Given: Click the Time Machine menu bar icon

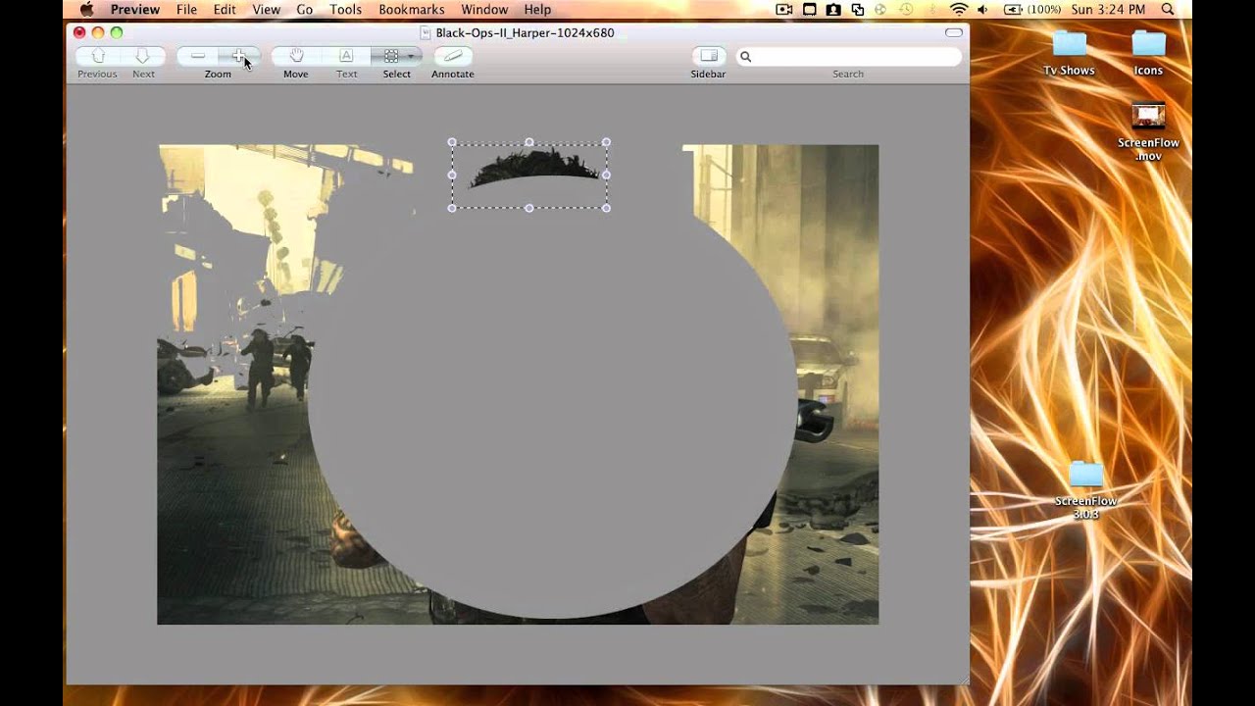Looking at the screenshot, I should click(906, 9).
